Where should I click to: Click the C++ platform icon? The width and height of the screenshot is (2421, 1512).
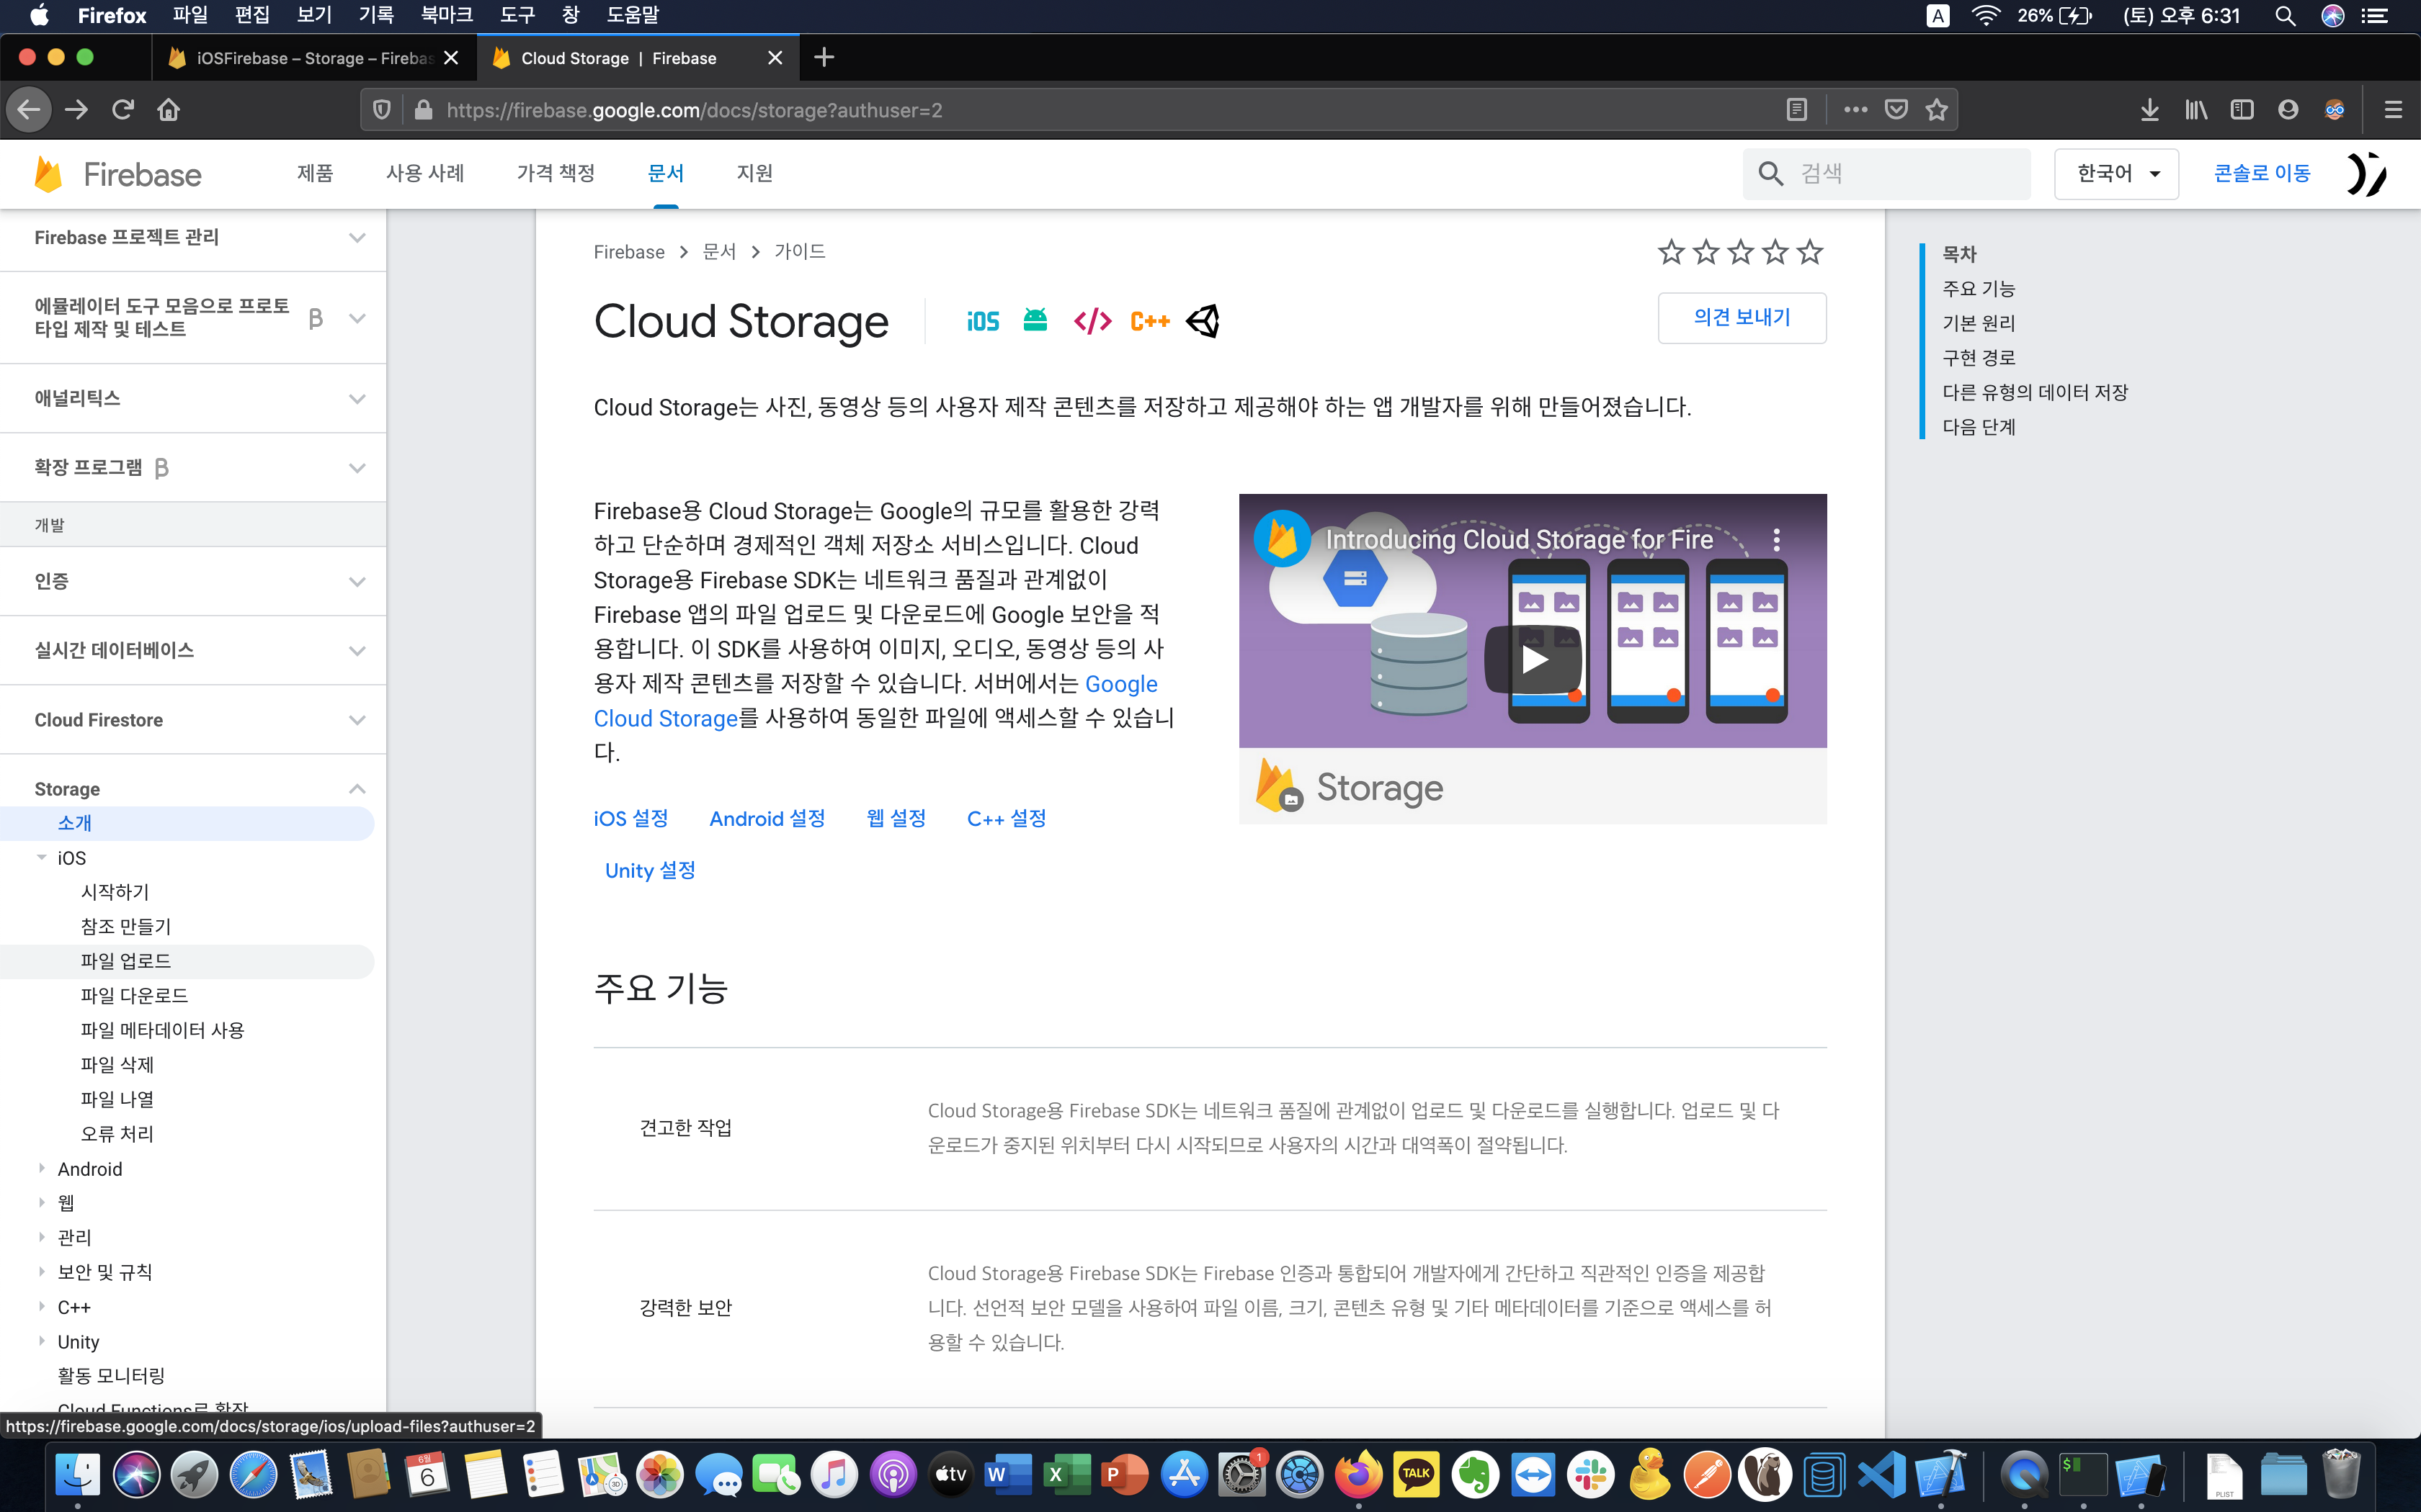(1149, 321)
